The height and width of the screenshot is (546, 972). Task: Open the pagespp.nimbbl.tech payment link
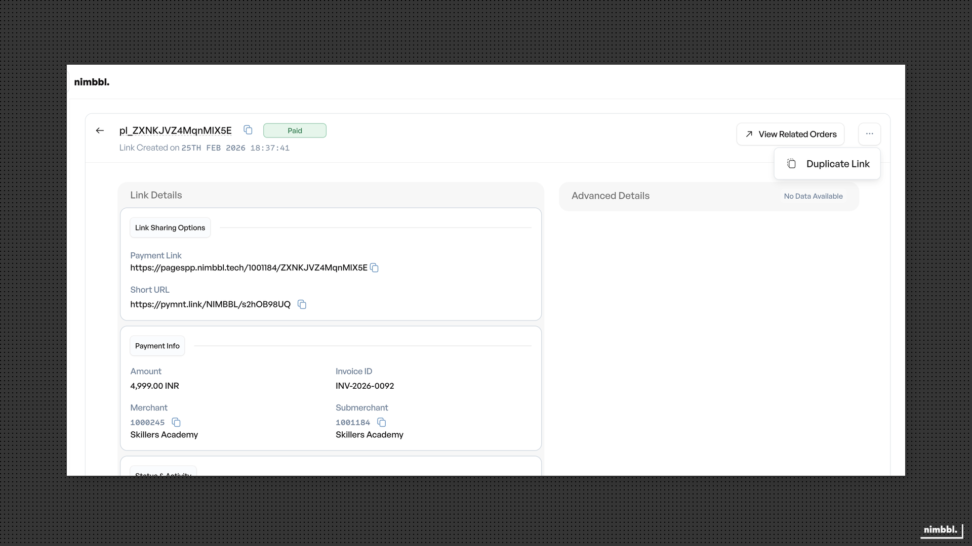coord(249,267)
